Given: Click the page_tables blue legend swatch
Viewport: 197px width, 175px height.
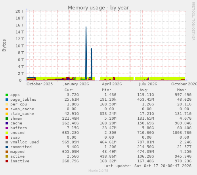Looking at the screenshot, I should click(x=7, y=100).
